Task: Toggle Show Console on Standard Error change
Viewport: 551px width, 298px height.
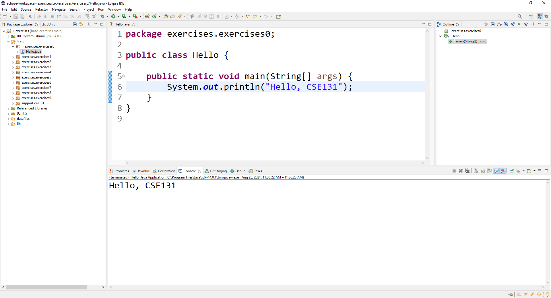Action: [x=503, y=171]
